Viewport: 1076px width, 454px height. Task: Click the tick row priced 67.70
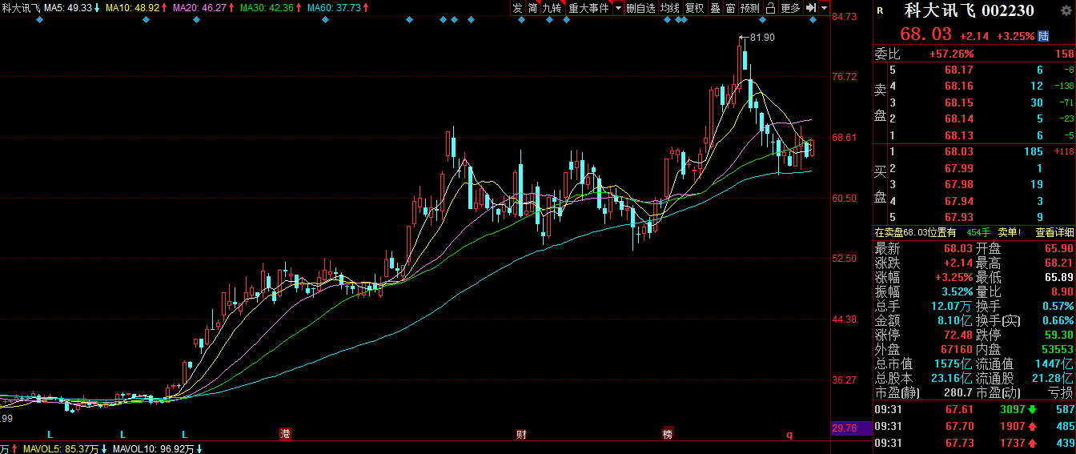point(974,426)
